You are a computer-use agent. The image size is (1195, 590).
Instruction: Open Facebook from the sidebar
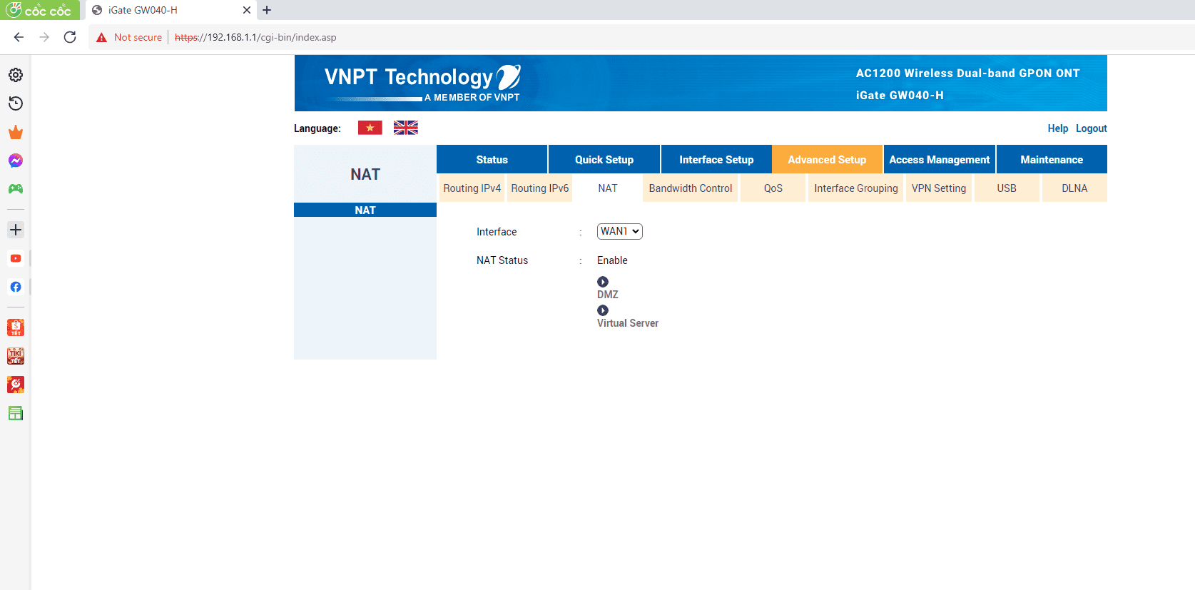[x=16, y=287]
